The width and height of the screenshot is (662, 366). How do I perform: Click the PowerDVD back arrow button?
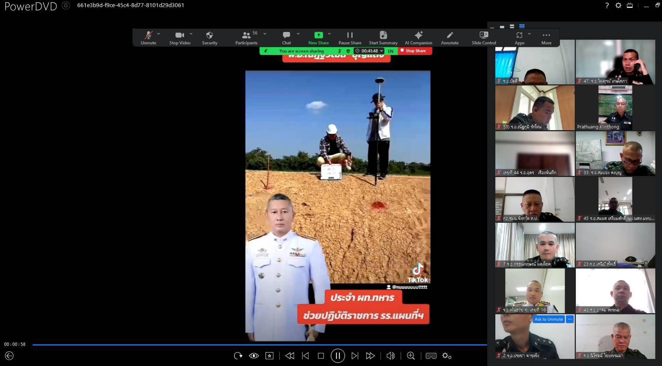[x=9, y=356]
